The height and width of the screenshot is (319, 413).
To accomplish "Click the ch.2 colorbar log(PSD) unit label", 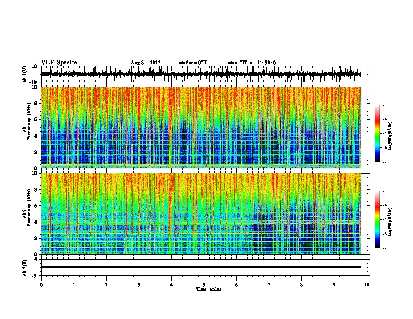I will [390, 222].
